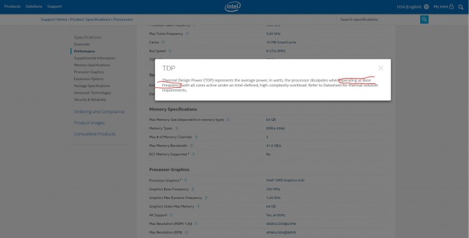Viewport: 469px width, 238px height.
Task: Click help icon next to Processor Graphics row
Action: point(185,180)
